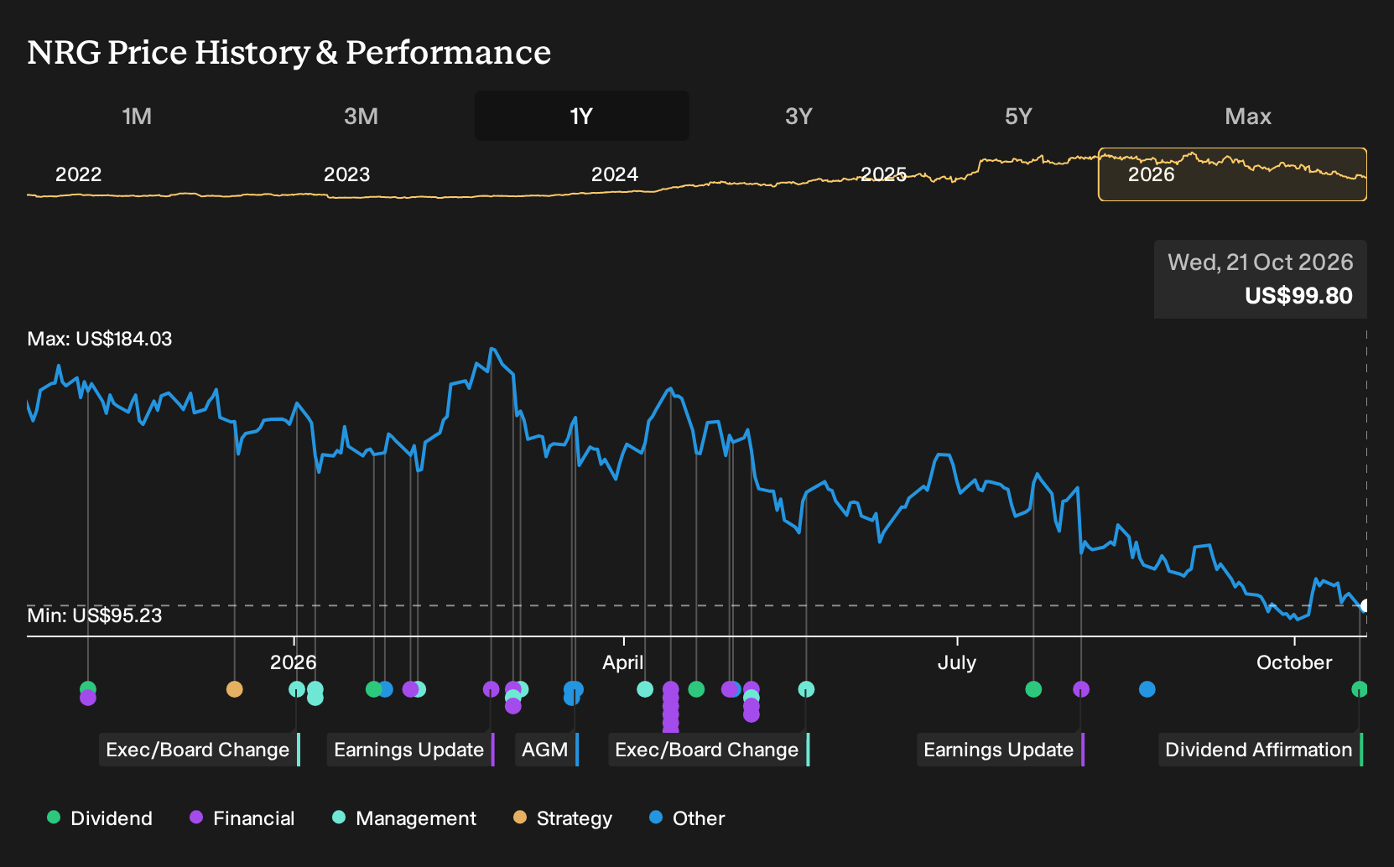1394x867 pixels.
Task: Select the 1M time range tab
Action: (x=137, y=116)
